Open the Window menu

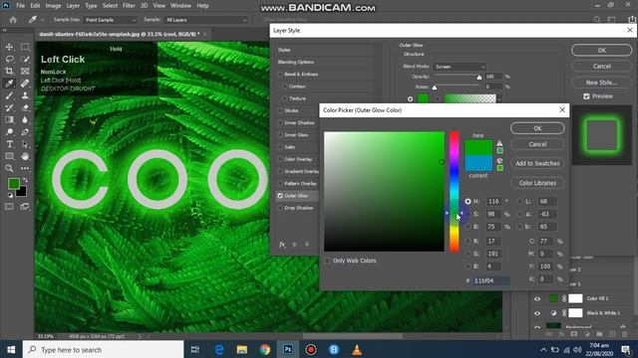(180, 6)
